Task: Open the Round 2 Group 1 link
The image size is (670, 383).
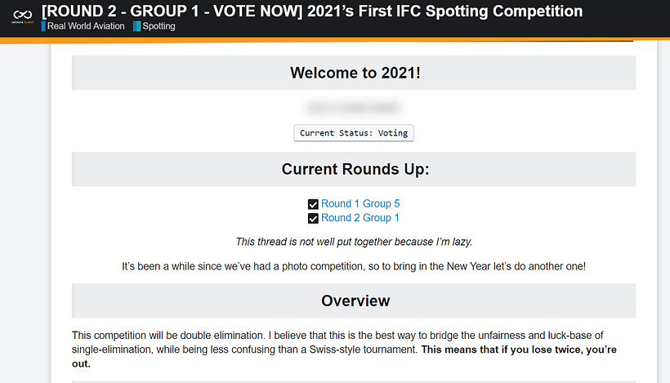Action: [360, 218]
